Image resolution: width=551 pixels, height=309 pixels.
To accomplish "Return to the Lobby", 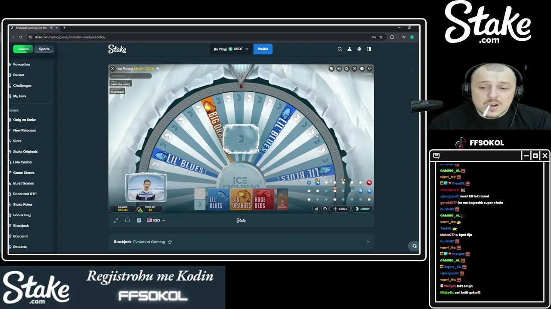I will 362,209.
